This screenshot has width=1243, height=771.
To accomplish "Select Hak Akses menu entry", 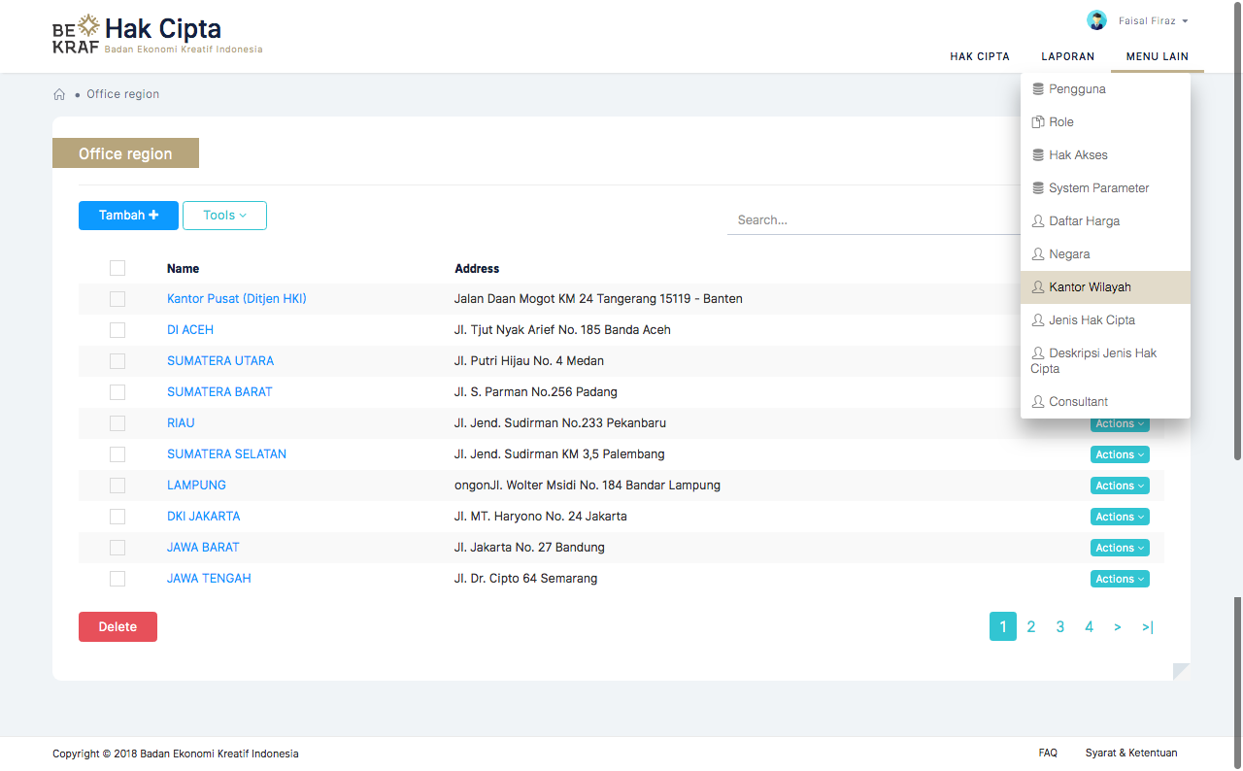I will tap(1105, 155).
